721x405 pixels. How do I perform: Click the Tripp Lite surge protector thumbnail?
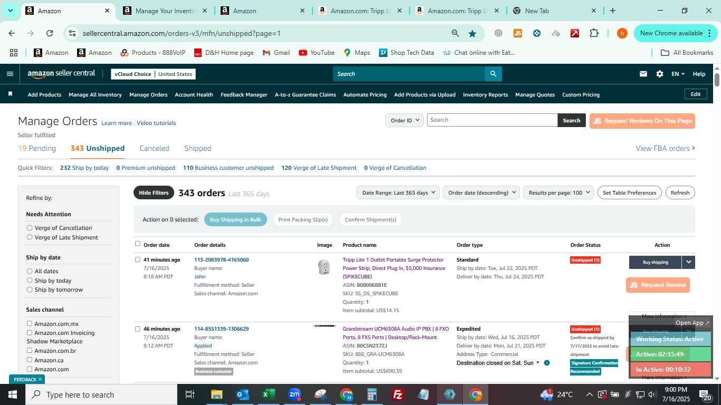tap(324, 267)
